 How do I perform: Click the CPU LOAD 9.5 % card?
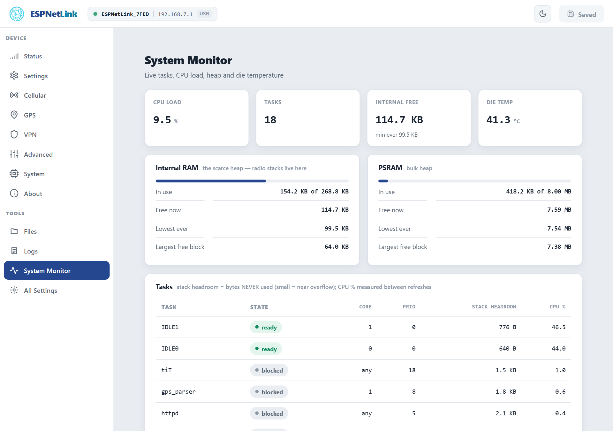[197, 118]
